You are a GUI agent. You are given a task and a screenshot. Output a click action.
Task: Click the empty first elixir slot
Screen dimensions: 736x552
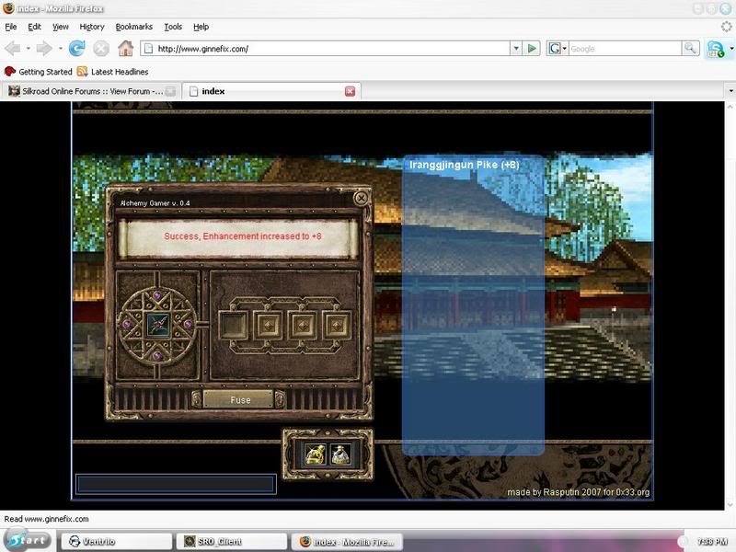point(234,324)
